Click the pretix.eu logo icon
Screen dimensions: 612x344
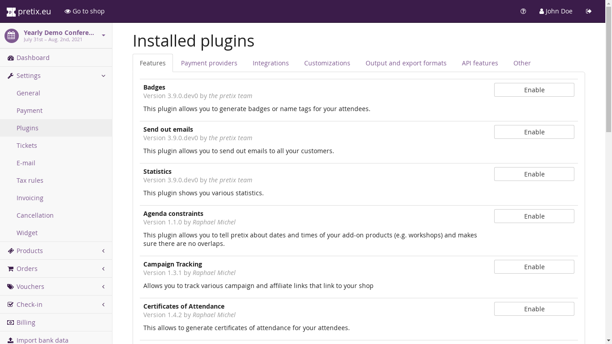pyautogui.click(x=11, y=12)
